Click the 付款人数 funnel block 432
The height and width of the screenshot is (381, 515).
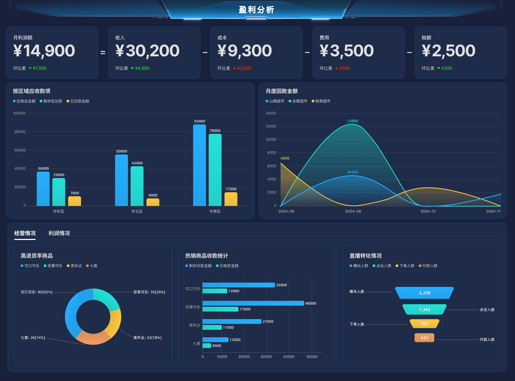[424, 338]
